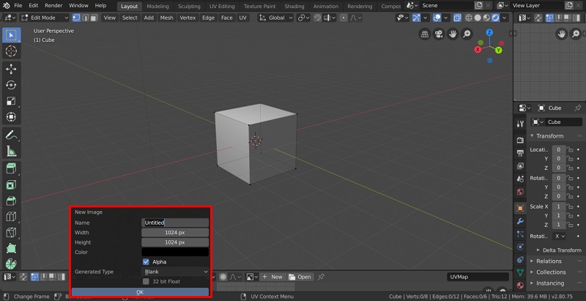This screenshot has height=301, width=586.
Task: Open the Render menu
Action: click(x=53, y=5)
